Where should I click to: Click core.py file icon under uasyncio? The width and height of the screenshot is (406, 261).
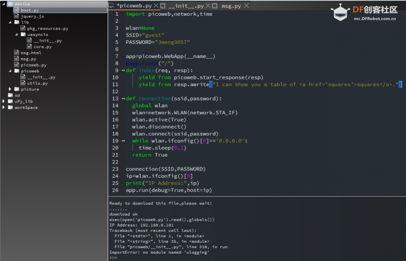click(30, 47)
